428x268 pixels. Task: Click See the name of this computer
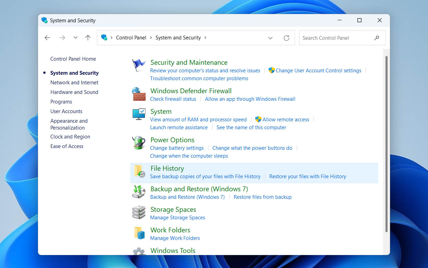pos(251,127)
